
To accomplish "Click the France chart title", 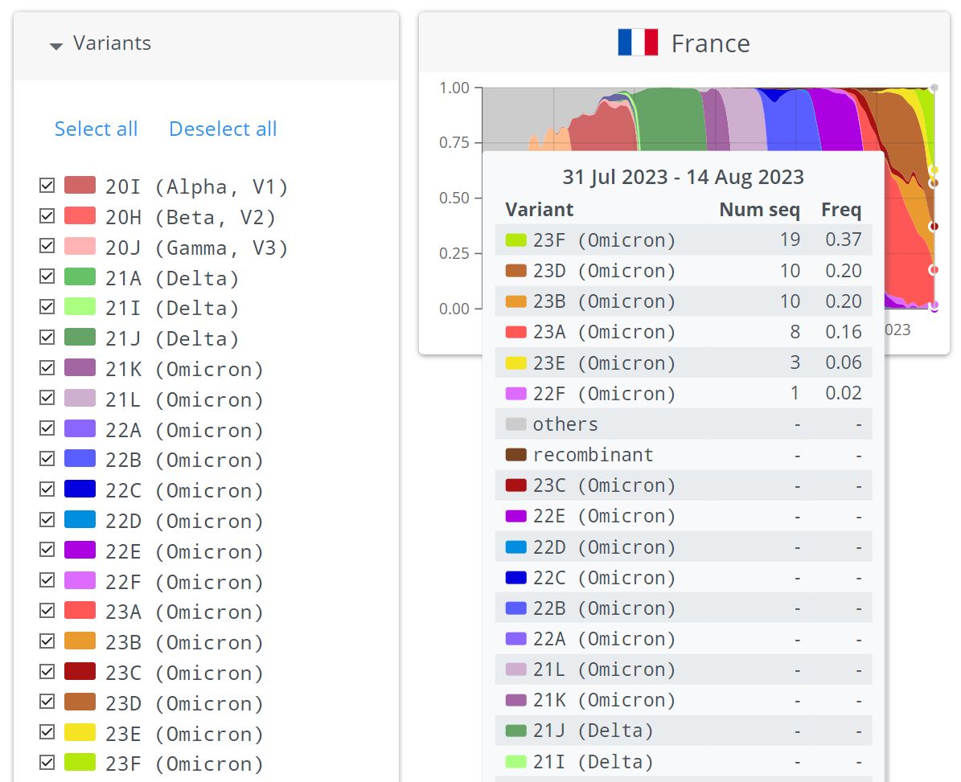I will click(x=710, y=43).
